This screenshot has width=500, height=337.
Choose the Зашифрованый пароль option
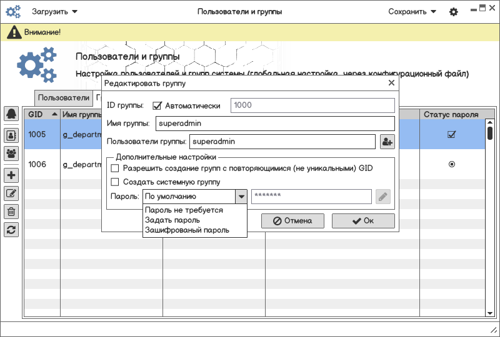187,230
